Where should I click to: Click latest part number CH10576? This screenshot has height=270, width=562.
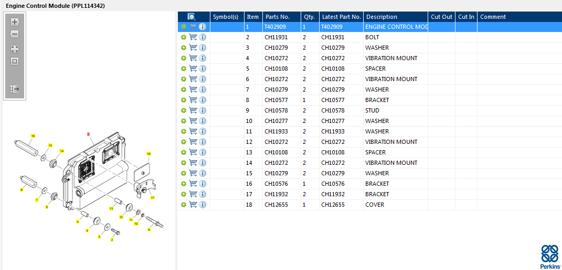point(333,184)
